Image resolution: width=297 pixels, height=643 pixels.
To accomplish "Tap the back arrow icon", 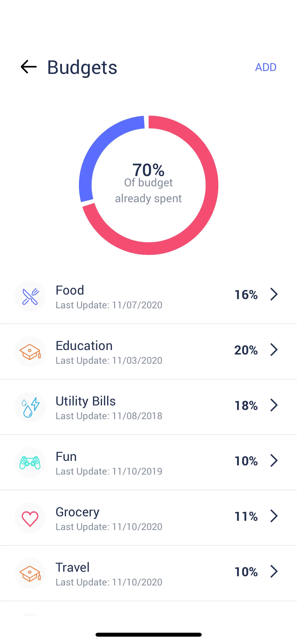I will pyautogui.click(x=29, y=67).
